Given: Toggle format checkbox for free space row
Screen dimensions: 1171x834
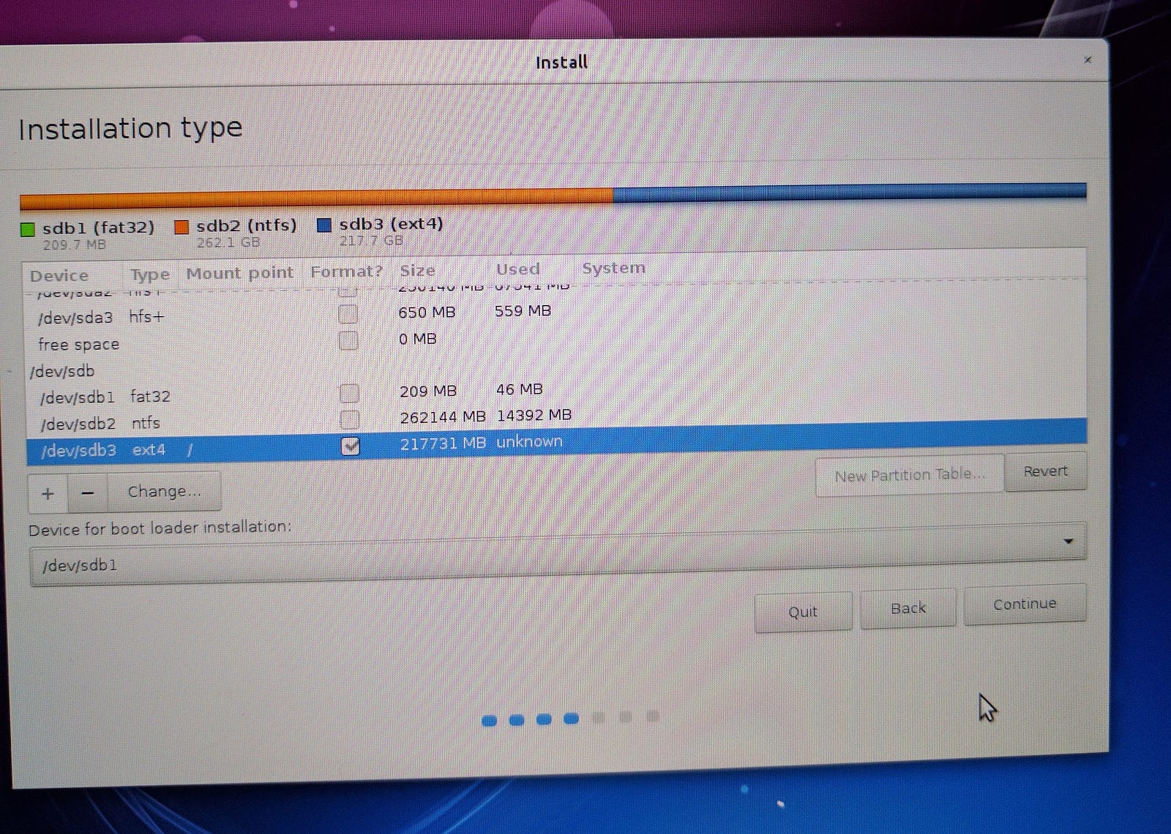Looking at the screenshot, I should tap(348, 341).
